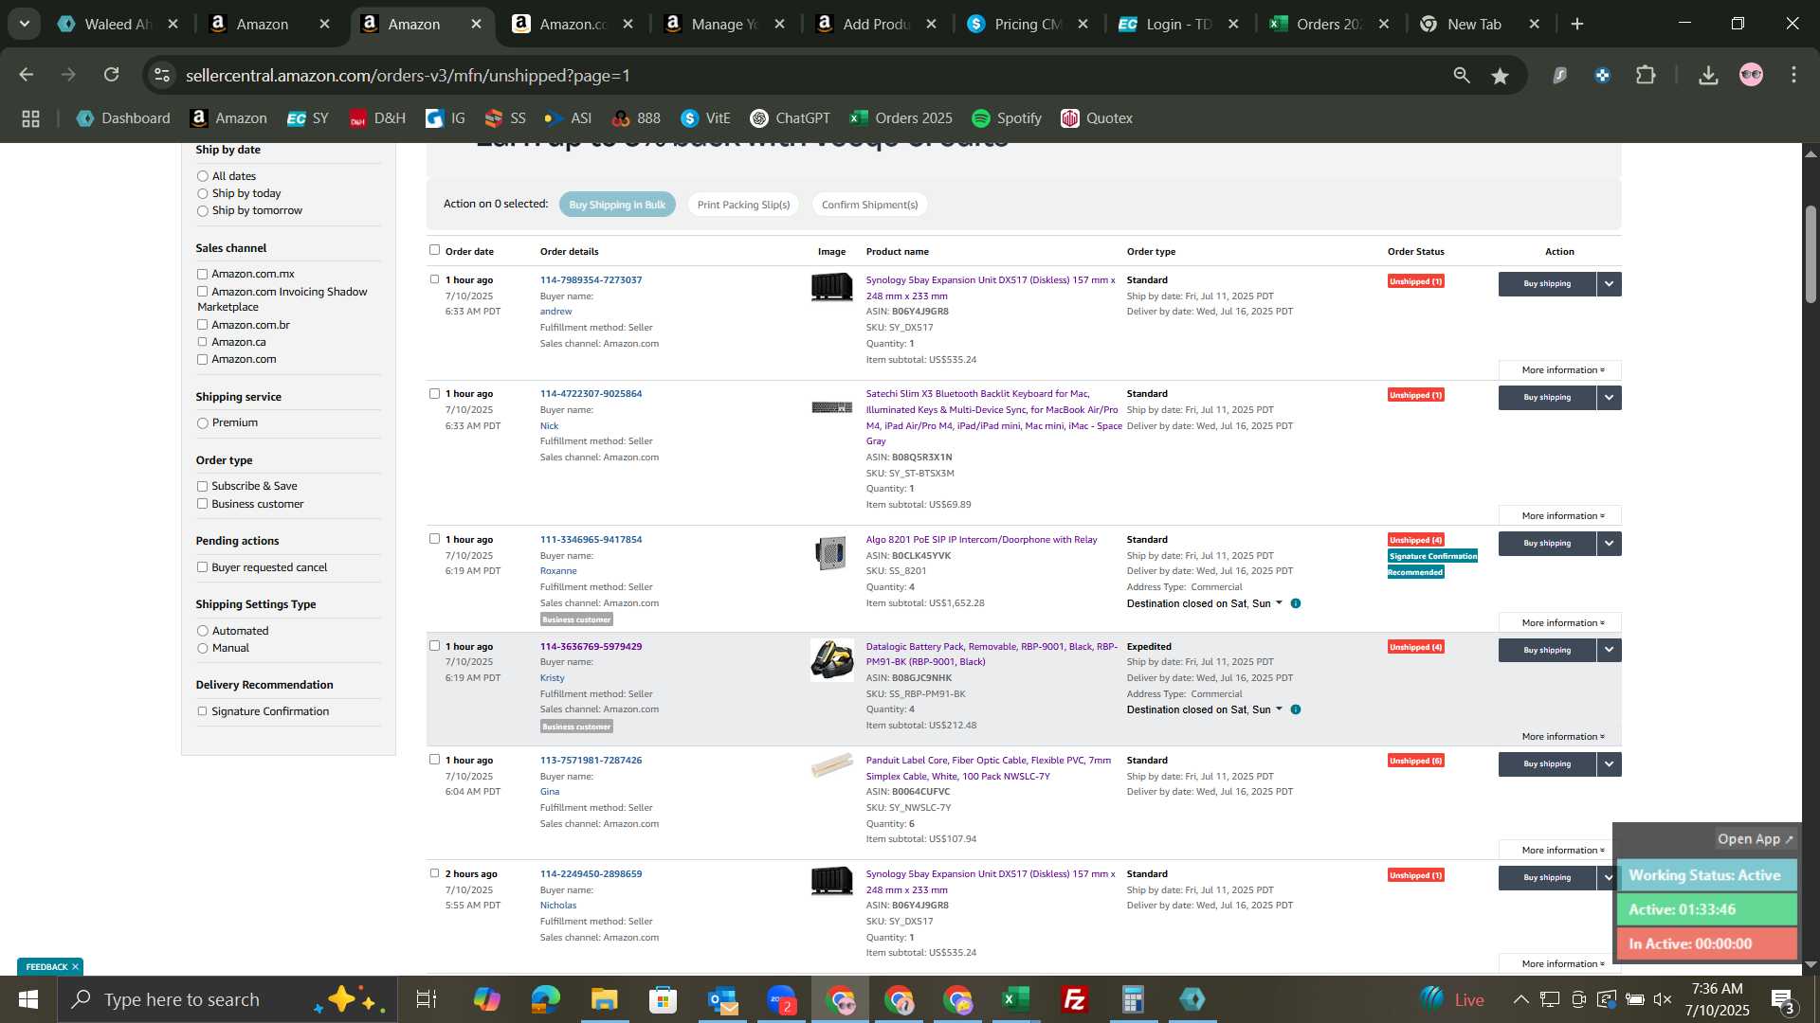Screen dimensions: 1820x1023
Task: Select the Ship by today option
Action: 203,193
